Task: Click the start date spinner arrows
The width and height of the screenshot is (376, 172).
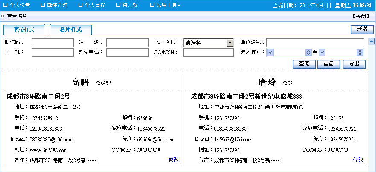Action: tap(308, 52)
